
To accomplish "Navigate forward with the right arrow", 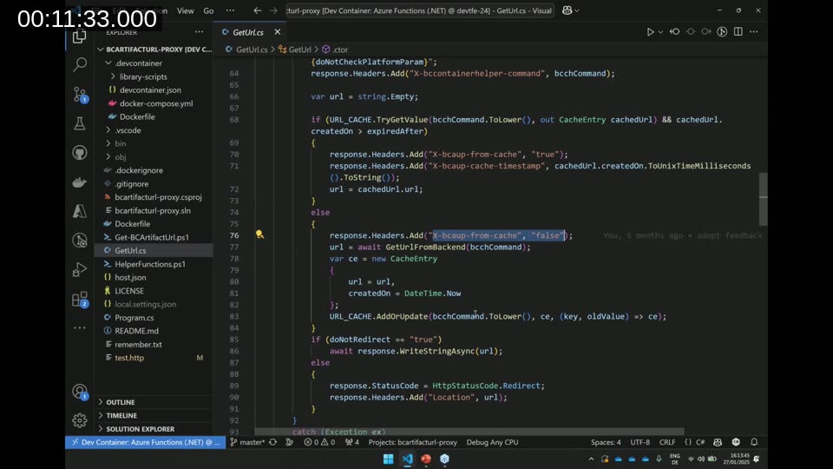I will [273, 10].
